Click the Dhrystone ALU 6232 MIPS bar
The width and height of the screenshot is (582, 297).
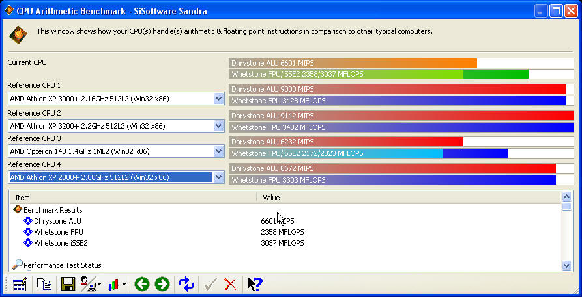click(401, 142)
